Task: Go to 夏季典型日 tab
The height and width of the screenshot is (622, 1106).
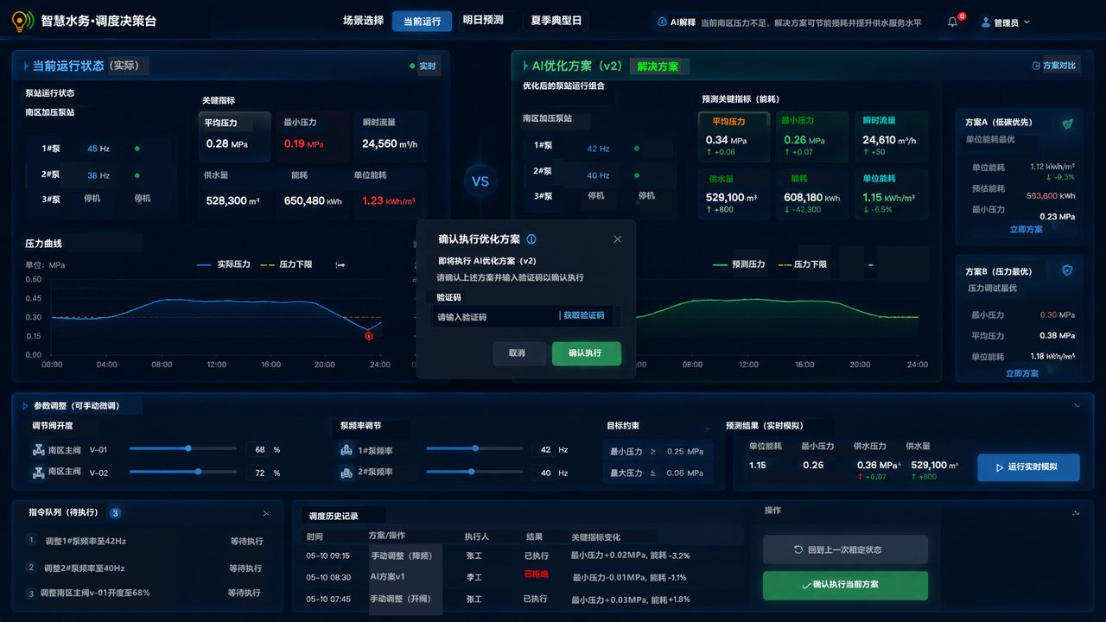Action: point(556,20)
